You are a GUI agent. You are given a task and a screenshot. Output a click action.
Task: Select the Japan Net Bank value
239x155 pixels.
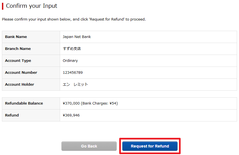coord(77,37)
